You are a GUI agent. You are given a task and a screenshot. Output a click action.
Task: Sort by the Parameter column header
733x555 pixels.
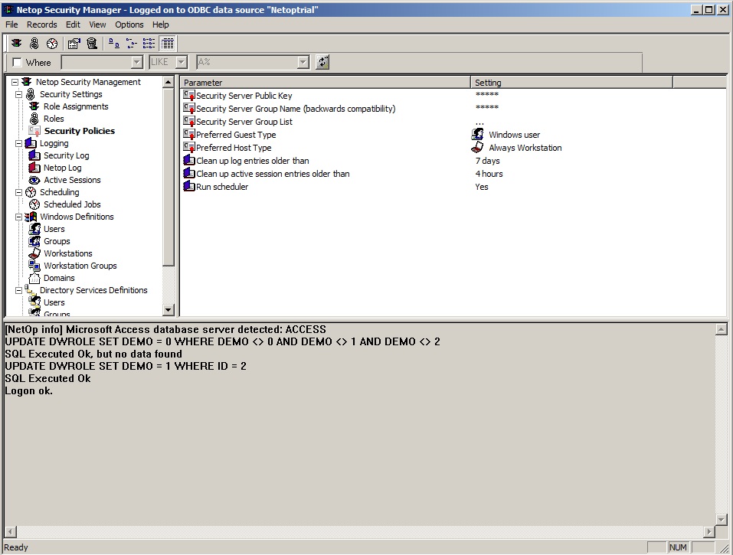(326, 82)
